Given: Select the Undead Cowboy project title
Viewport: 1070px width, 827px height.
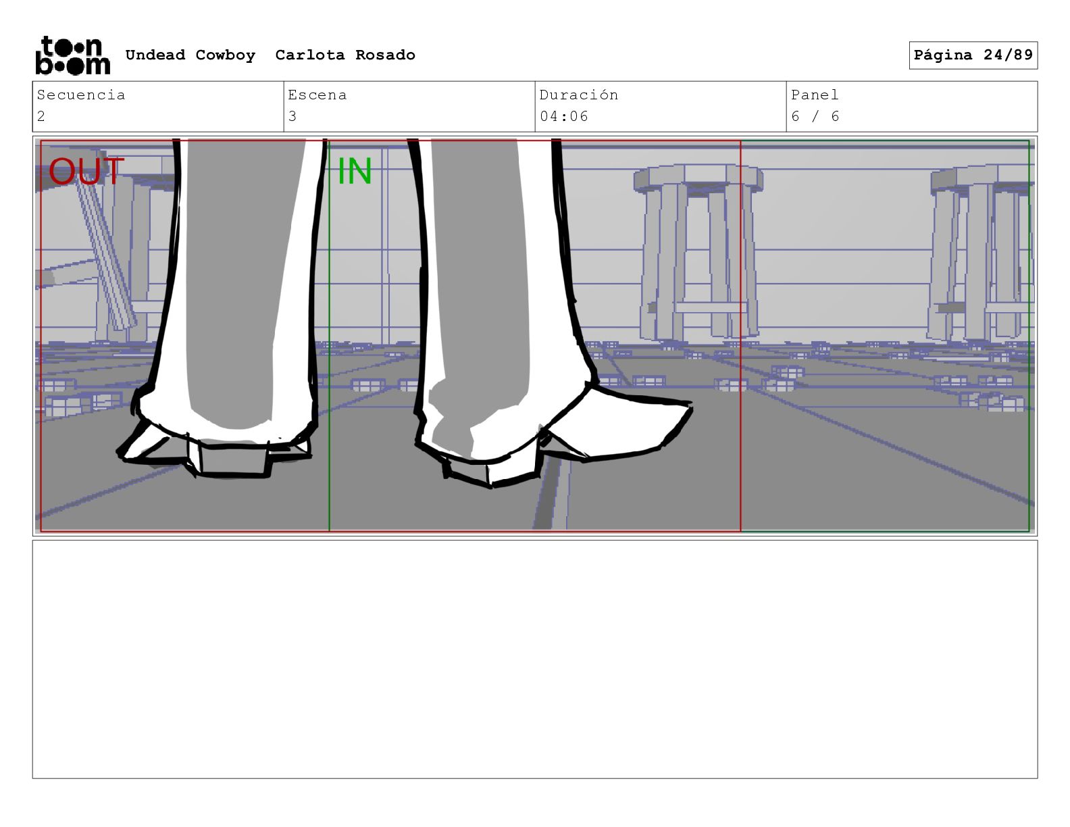Looking at the screenshot, I should [x=190, y=55].
